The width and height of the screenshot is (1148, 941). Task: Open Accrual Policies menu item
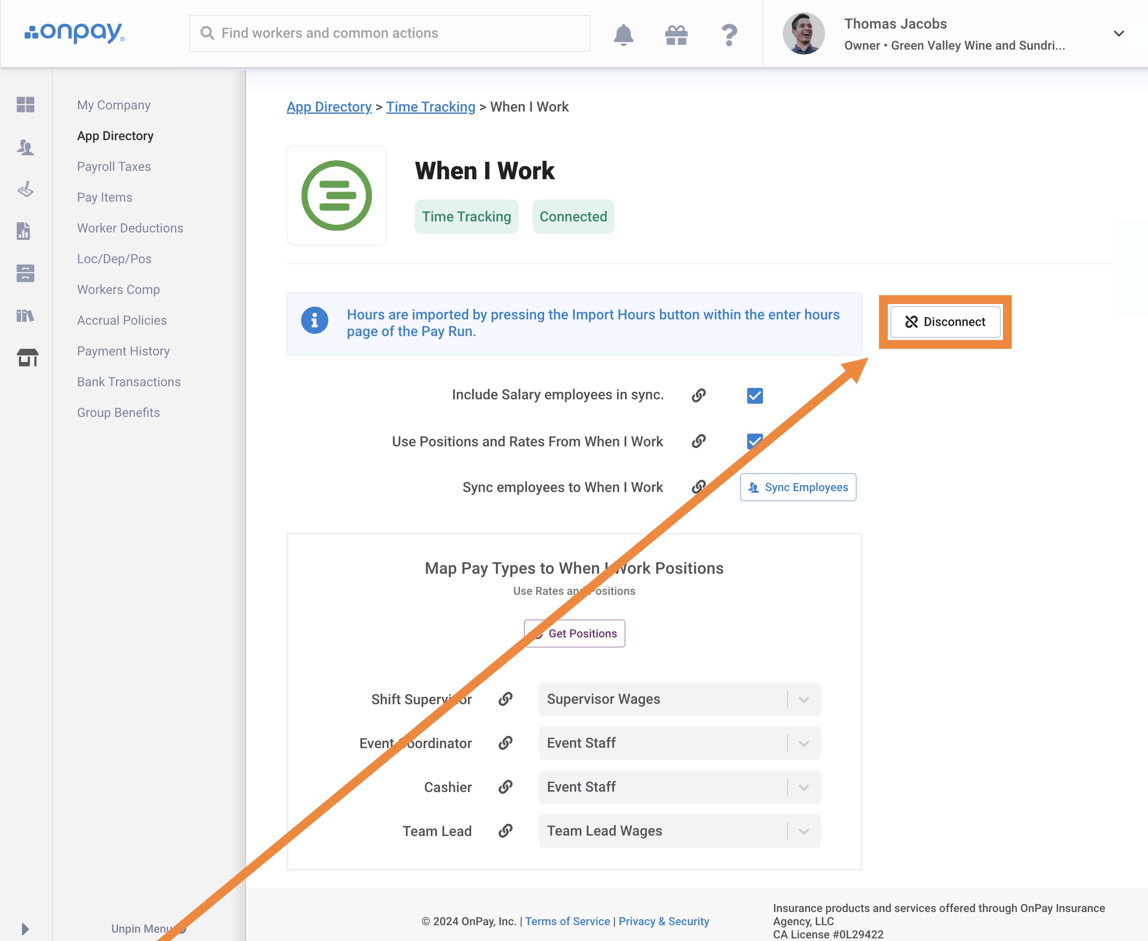pos(122,320)
